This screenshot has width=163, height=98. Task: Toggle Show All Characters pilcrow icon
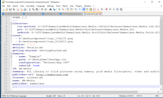coord(80,9)
